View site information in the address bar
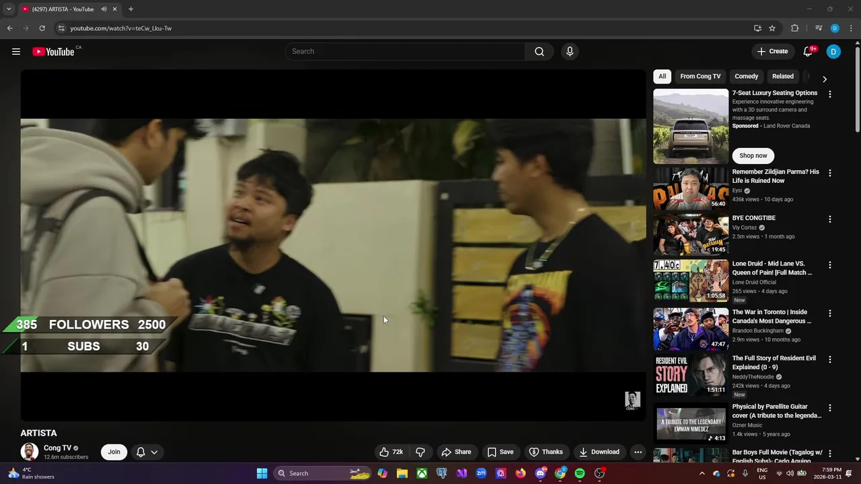This screenshot has height=484, width=861. click(61, 28)
